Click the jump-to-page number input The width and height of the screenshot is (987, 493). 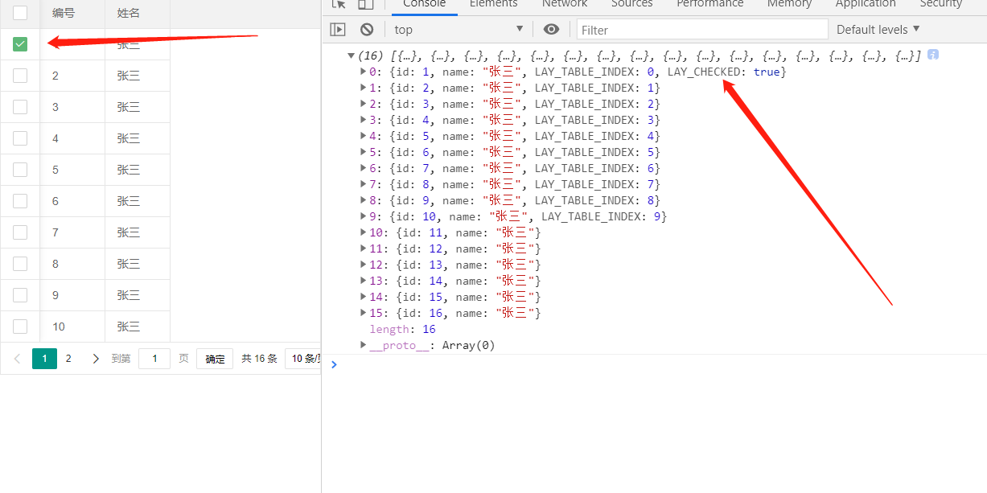point(154,359)
